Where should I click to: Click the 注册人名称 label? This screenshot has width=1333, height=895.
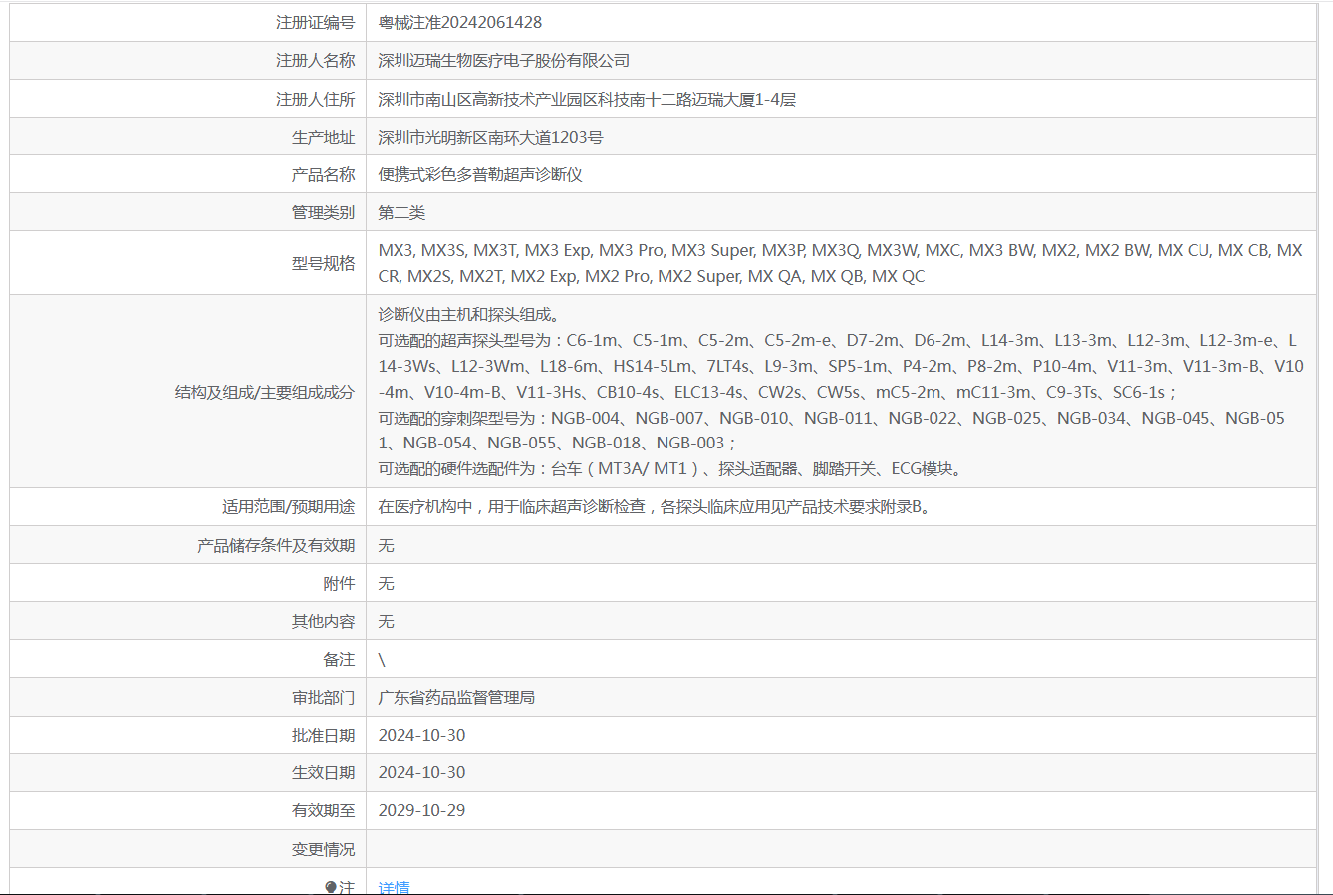[315, 61]
